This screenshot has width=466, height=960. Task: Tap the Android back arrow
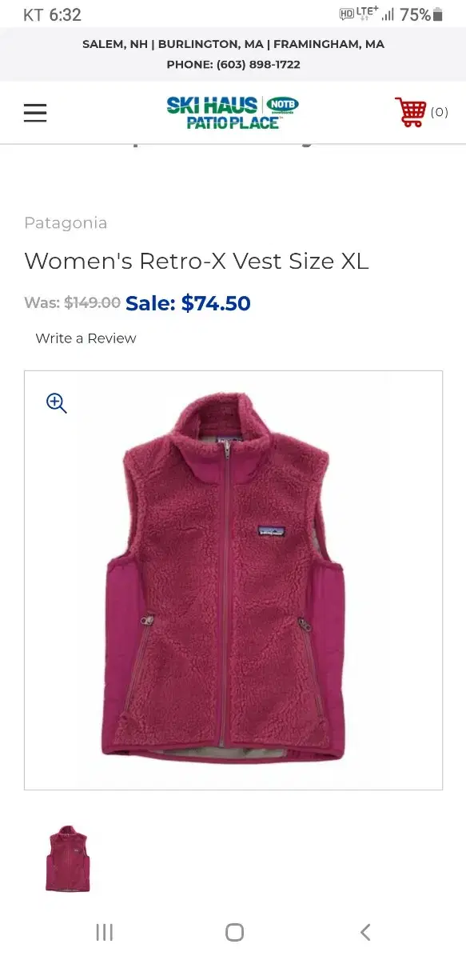click(365, 932)
